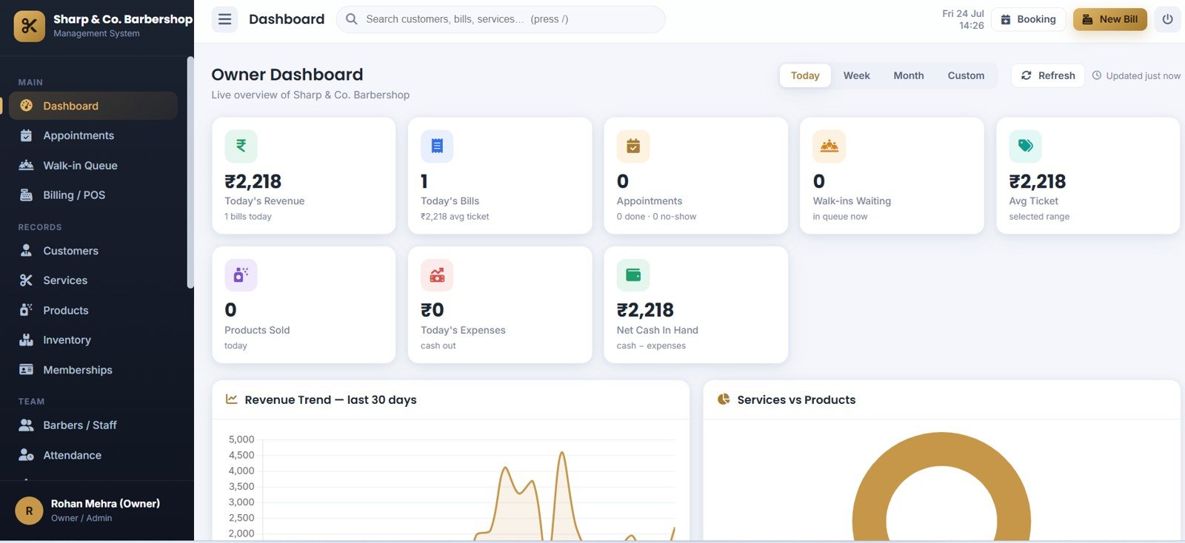Click the Barbers / Staff group icon

[x=27, y=425]
